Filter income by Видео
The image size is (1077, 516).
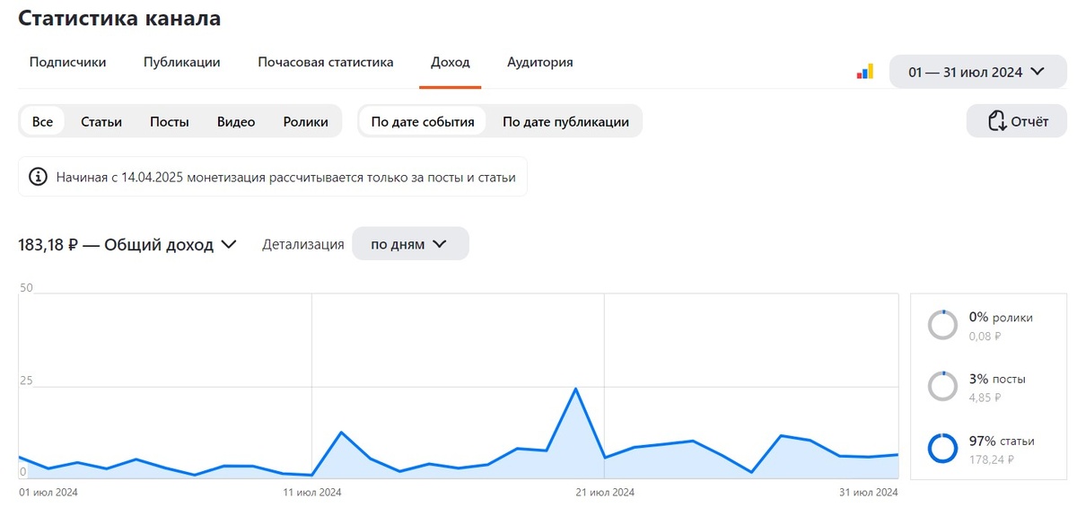pyautogui.click(x=236, y=121)
